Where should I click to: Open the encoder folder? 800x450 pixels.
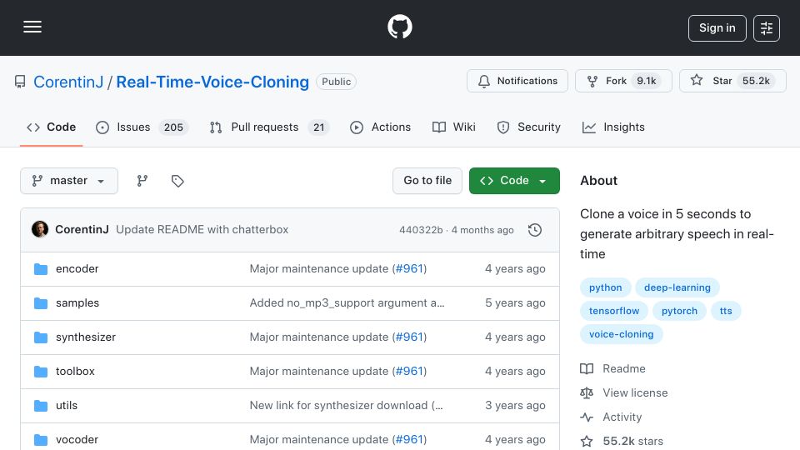coord(77,269)
